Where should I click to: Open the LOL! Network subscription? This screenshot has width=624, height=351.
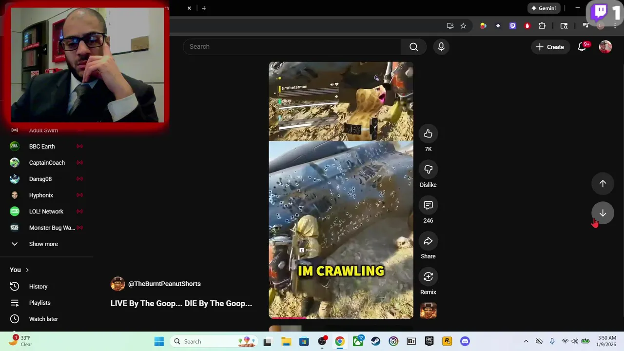(x=47, y=212)
